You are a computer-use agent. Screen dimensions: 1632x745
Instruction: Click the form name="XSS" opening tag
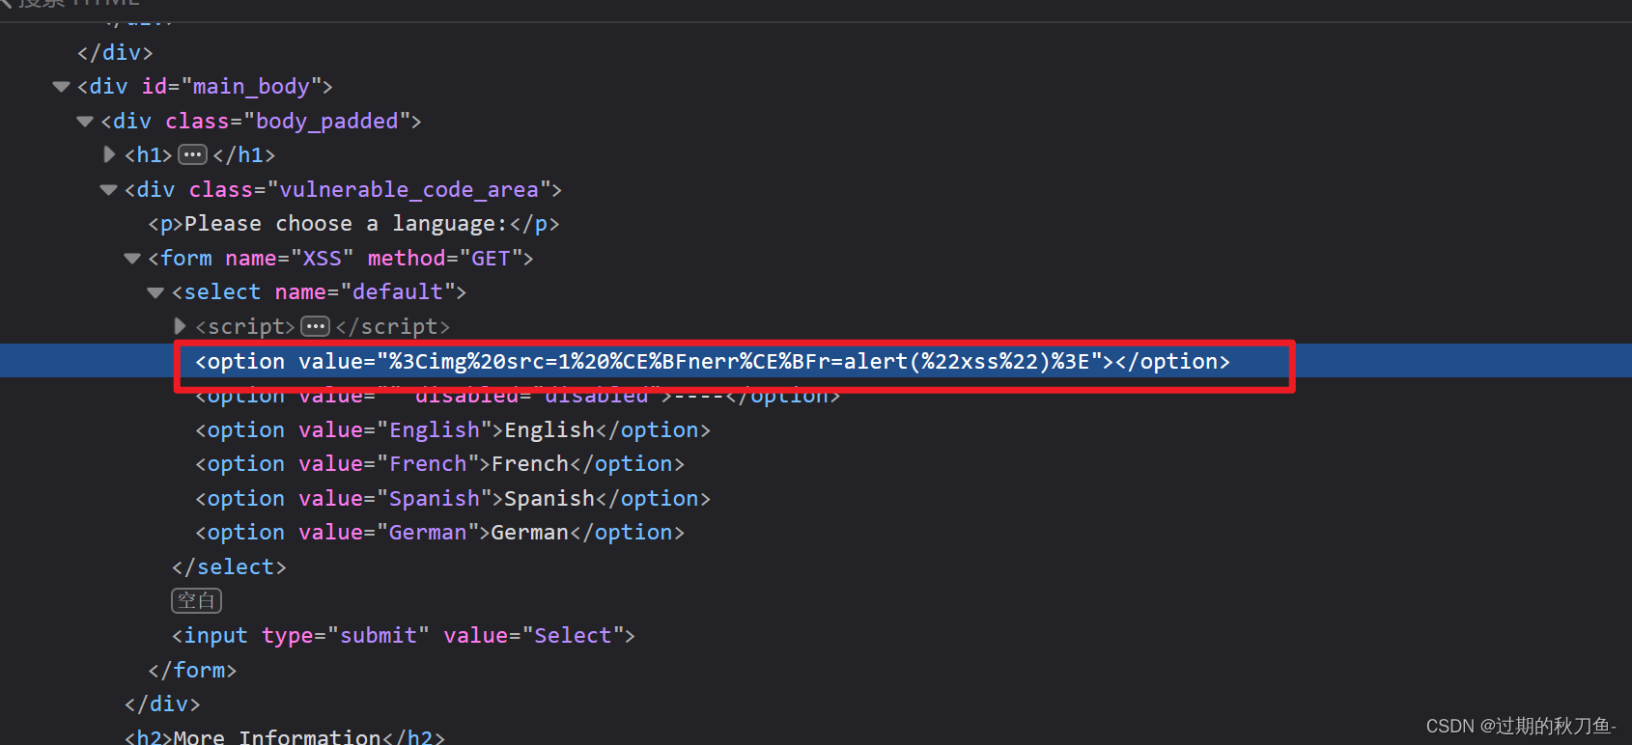click(x=341, y=259)
